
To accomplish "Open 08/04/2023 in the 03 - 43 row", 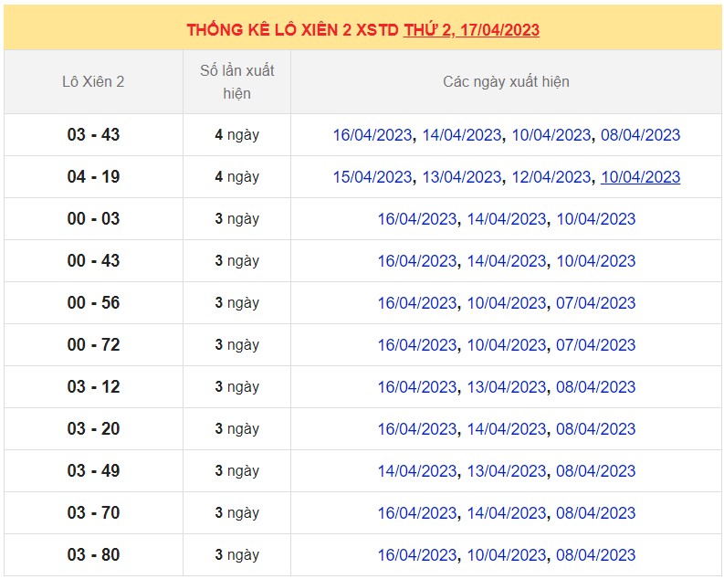I will click(x=640, y=135).
